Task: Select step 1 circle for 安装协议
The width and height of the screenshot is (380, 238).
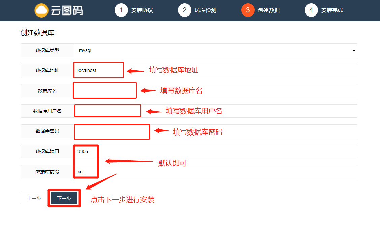Action: [121, 10]
